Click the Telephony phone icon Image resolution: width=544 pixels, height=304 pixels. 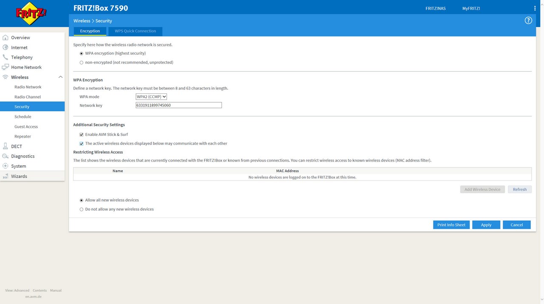point(6,57)
